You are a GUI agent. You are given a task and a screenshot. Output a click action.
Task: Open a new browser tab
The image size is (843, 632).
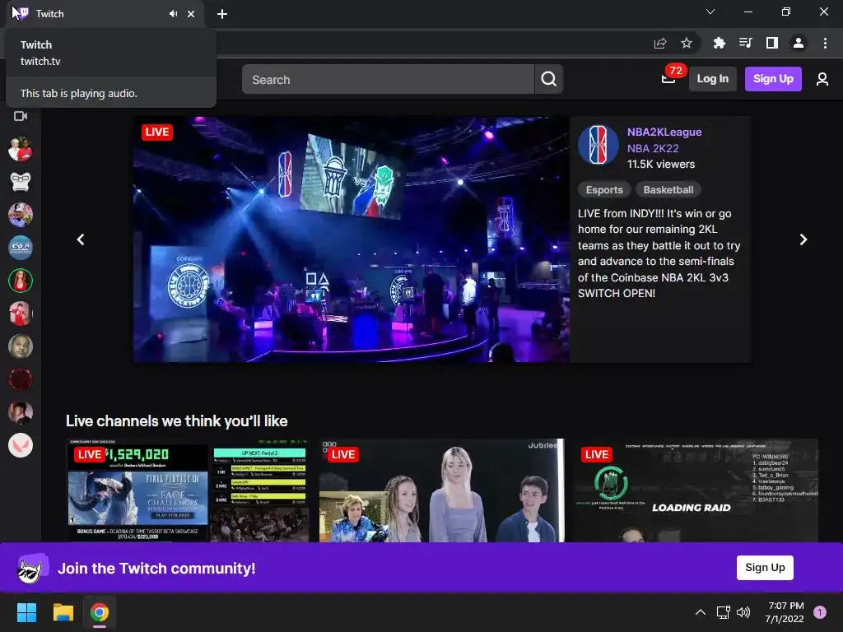[222, 14]
